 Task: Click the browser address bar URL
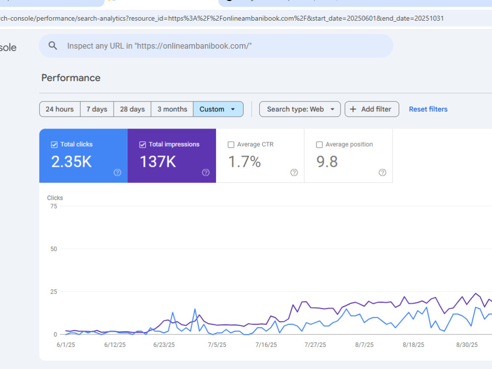[221, 18]
